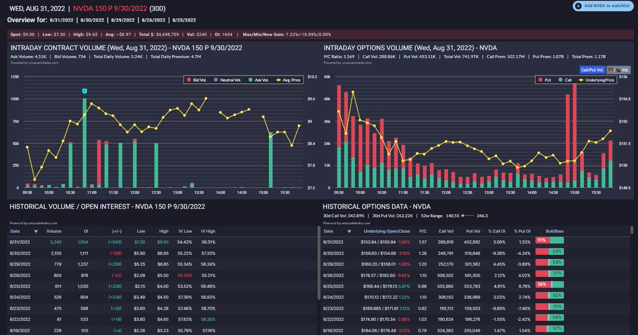Click the plus icon on Add NVDA to watchlist
This screenshot has height=335, width=638.
[578, 6]
